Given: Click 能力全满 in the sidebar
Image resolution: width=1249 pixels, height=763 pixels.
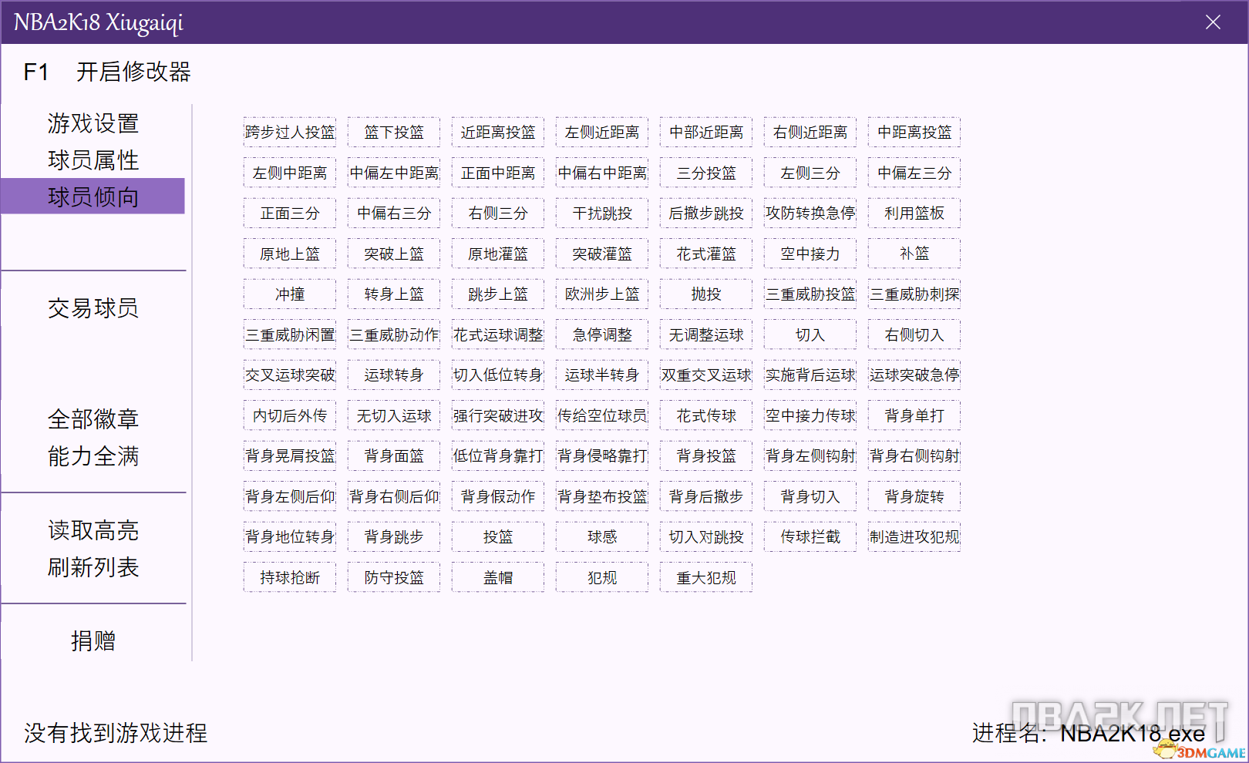Looking at the screenshot, I should [x=93, y=456].
